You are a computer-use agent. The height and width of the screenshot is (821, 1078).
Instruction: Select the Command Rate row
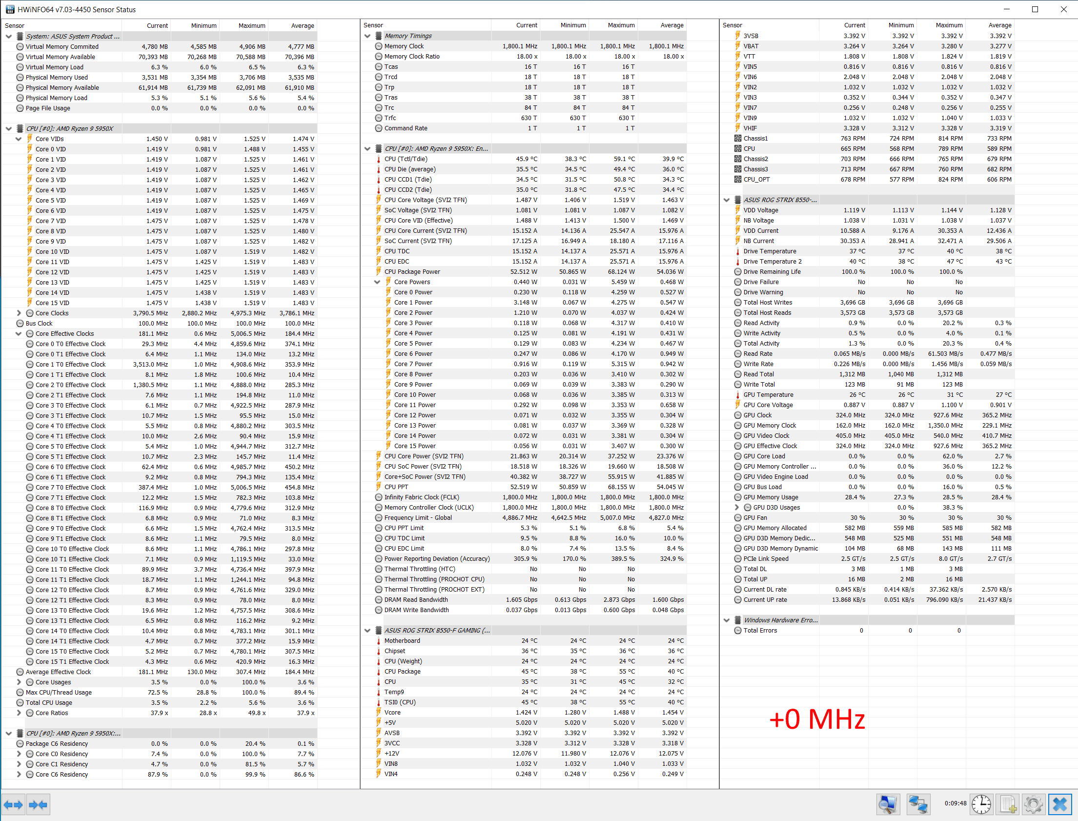[524, 128]
